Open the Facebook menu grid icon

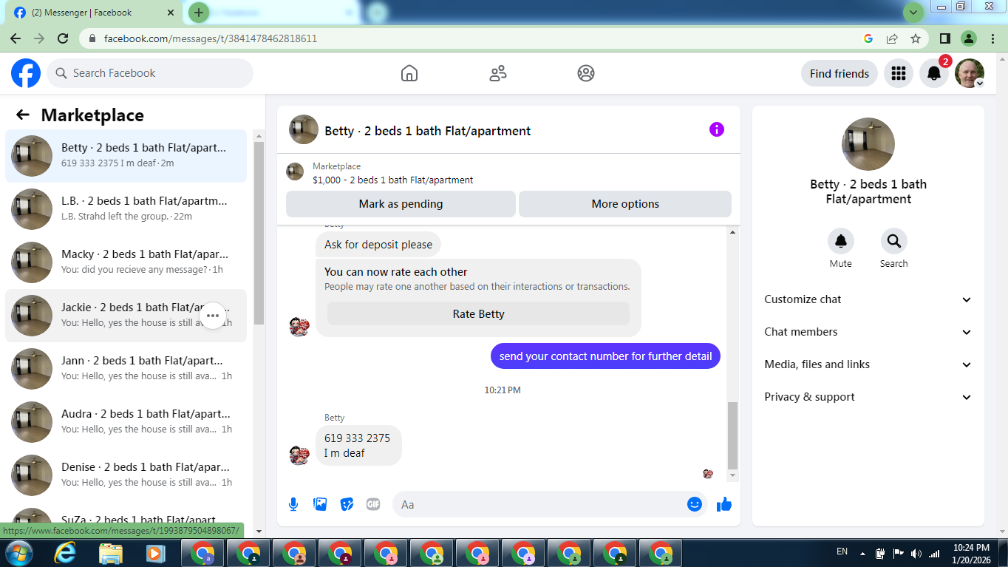pyautogui.click(x=899, y=73)
